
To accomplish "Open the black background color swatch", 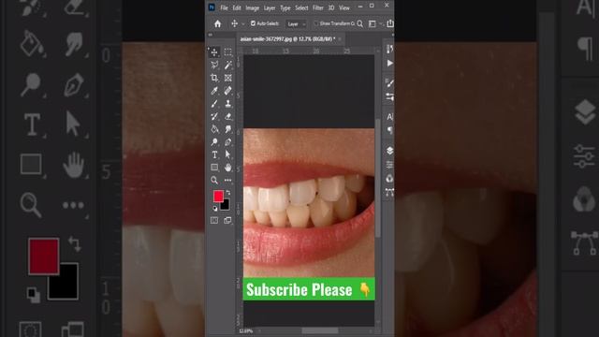I will [226, 206].
